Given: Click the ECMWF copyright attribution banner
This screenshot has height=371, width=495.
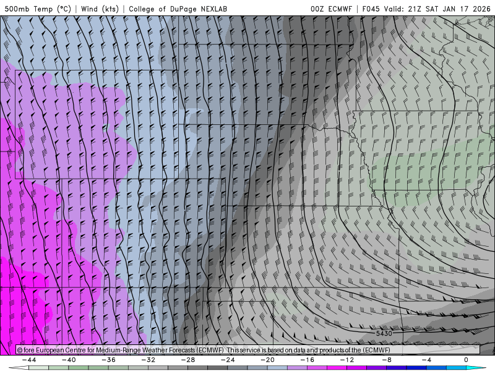Looking at the screenshot, I should (247, 350).
